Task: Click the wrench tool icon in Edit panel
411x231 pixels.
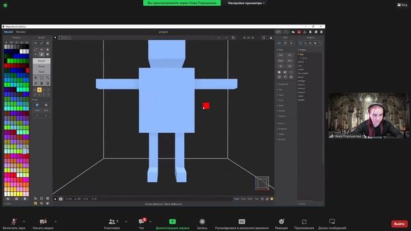Action: tap(291, 43)
